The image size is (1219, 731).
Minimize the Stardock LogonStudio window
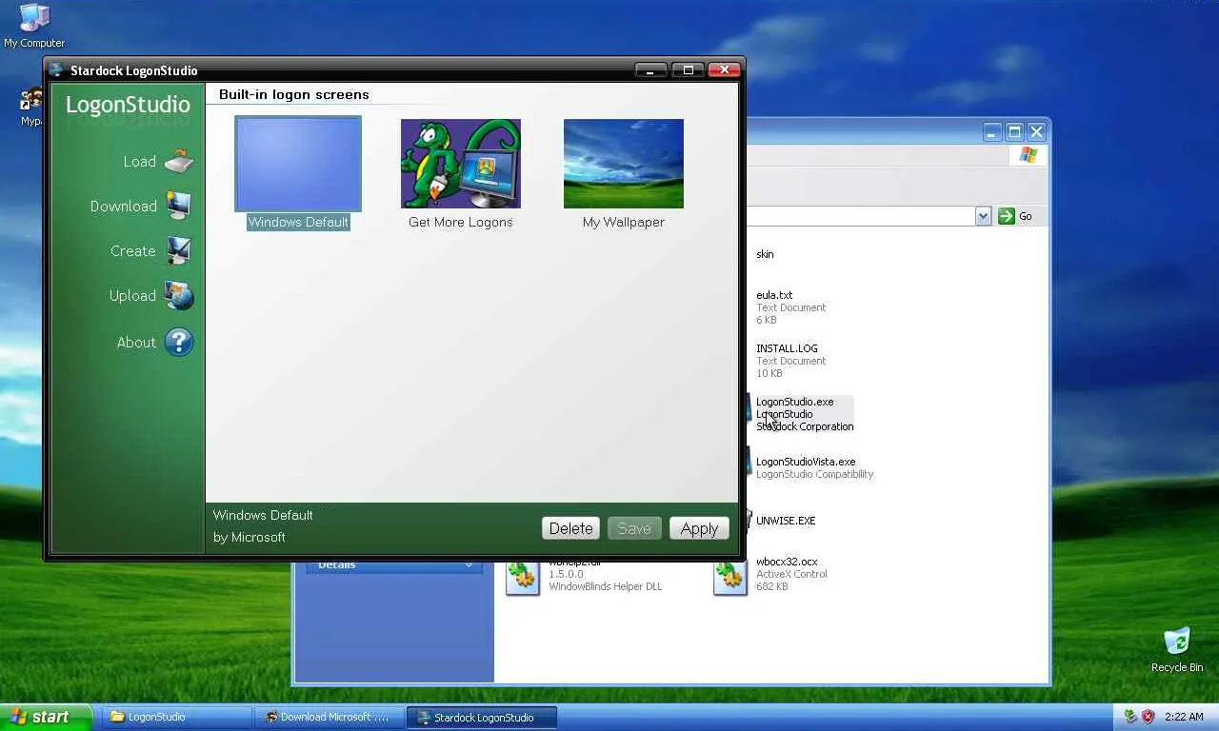tap(651, 69)
